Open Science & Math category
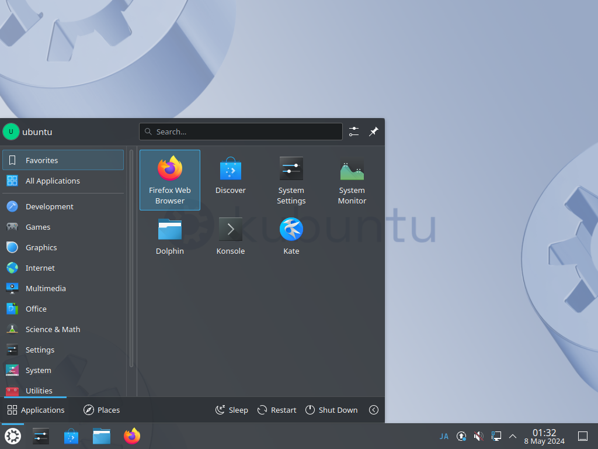The height and width of the screenshot is (449, 598). [63, 329]
